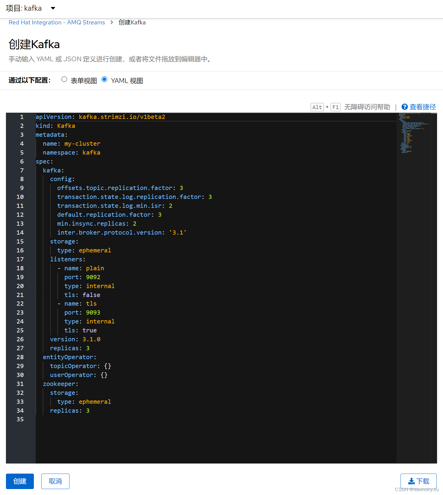443x495 pixels.
Task: Click the breadcrumb chevron separator icon
Action: coord(112,22)
